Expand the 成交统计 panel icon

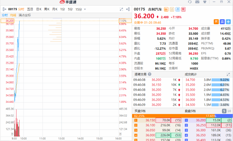(x=228, y=74)
